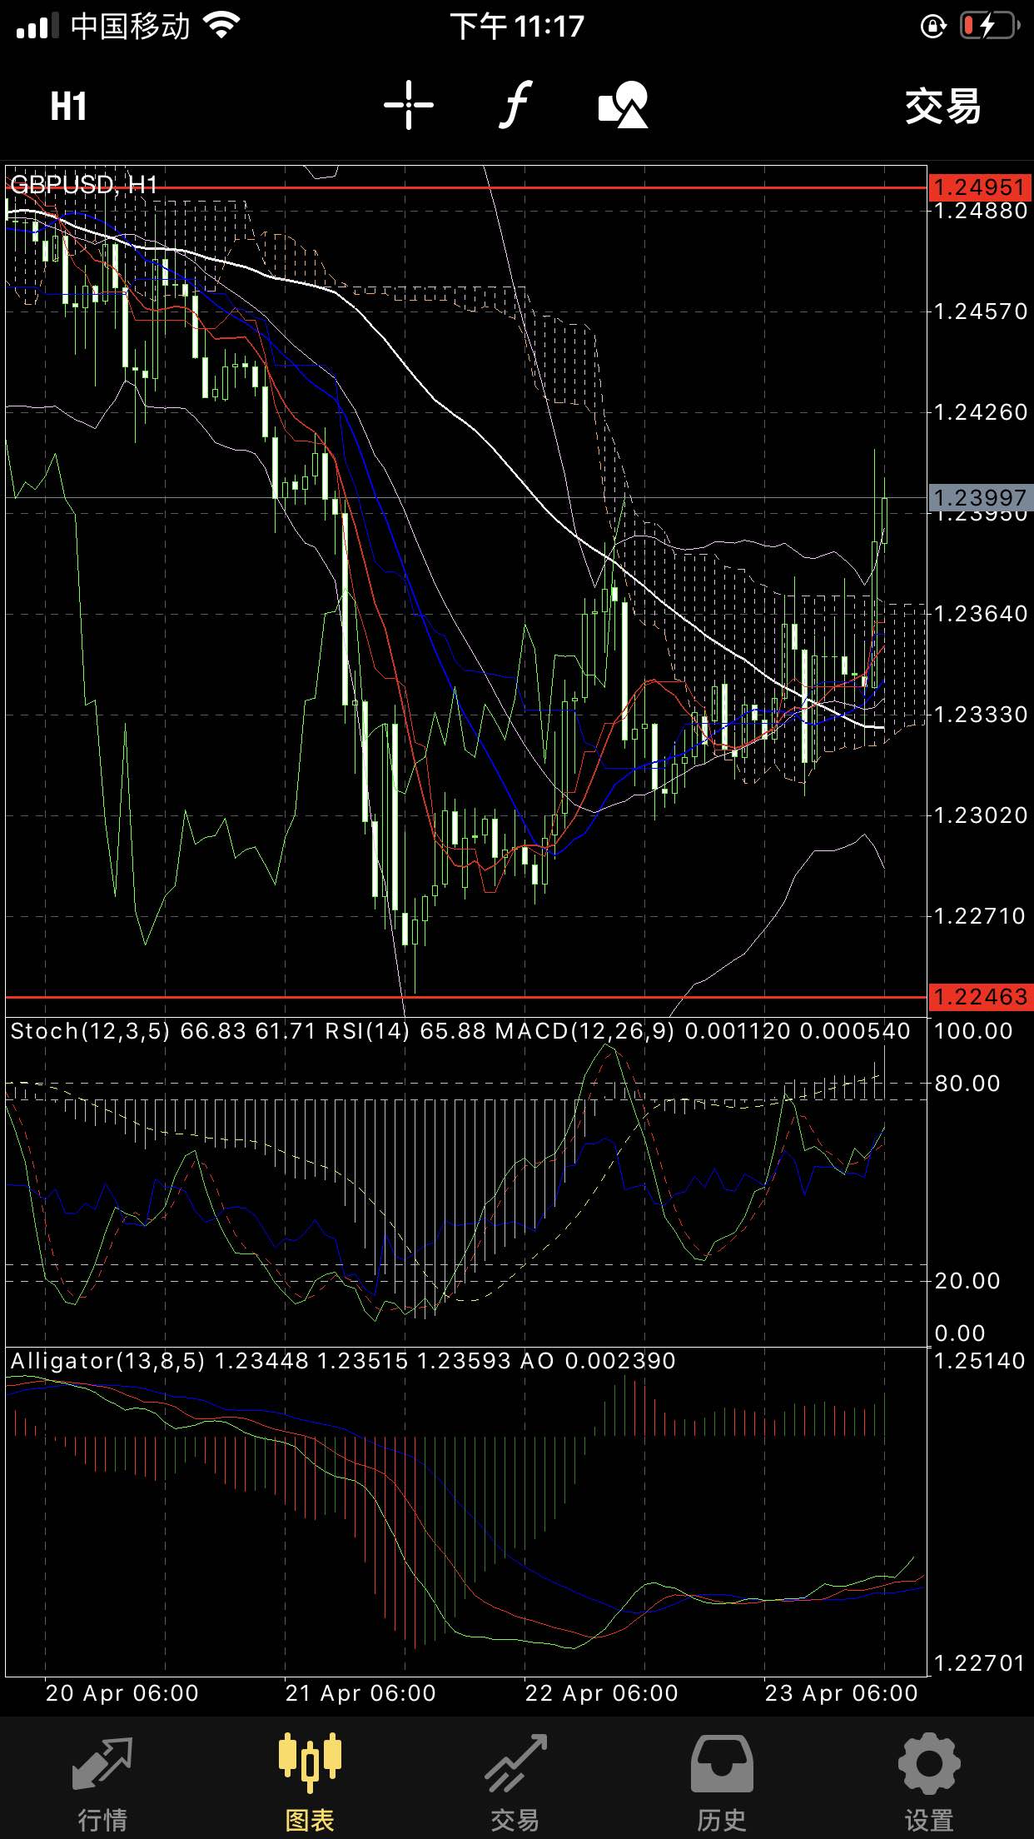Tap the 20 Apr 06:00 time axis label
Image resolution: width=1034 pixels, height=1839 pixels.
122,1693
